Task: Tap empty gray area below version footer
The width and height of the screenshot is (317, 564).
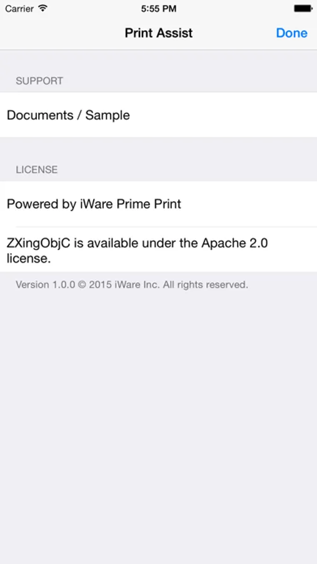Action: (158, 424)
